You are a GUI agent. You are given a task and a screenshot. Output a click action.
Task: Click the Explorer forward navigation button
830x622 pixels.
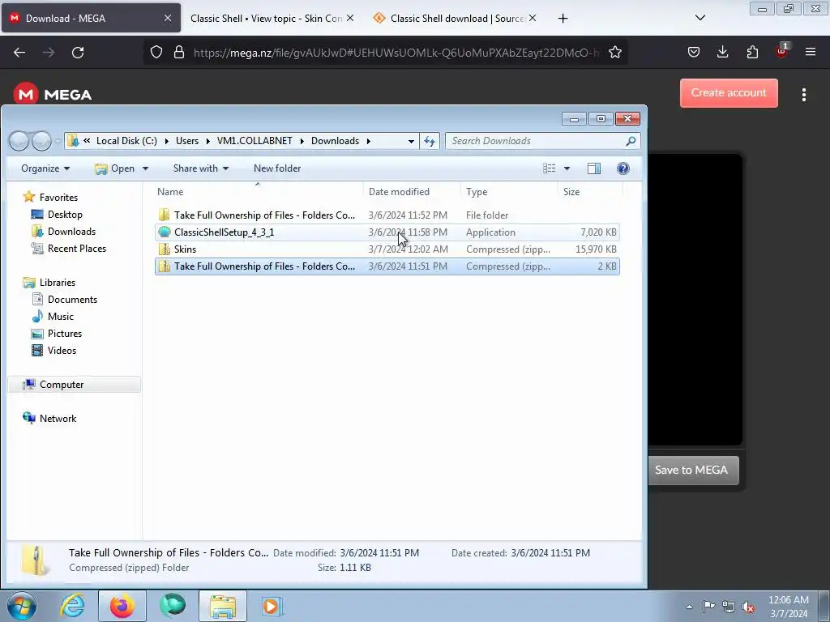pyautogui.click(x=42, y=141)
